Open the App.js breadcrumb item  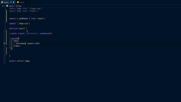pos(11,6)
